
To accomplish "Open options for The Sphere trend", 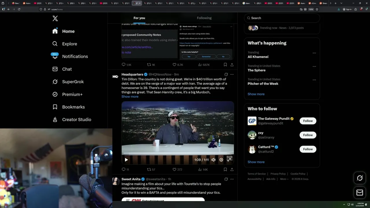I will coord(314,66).
